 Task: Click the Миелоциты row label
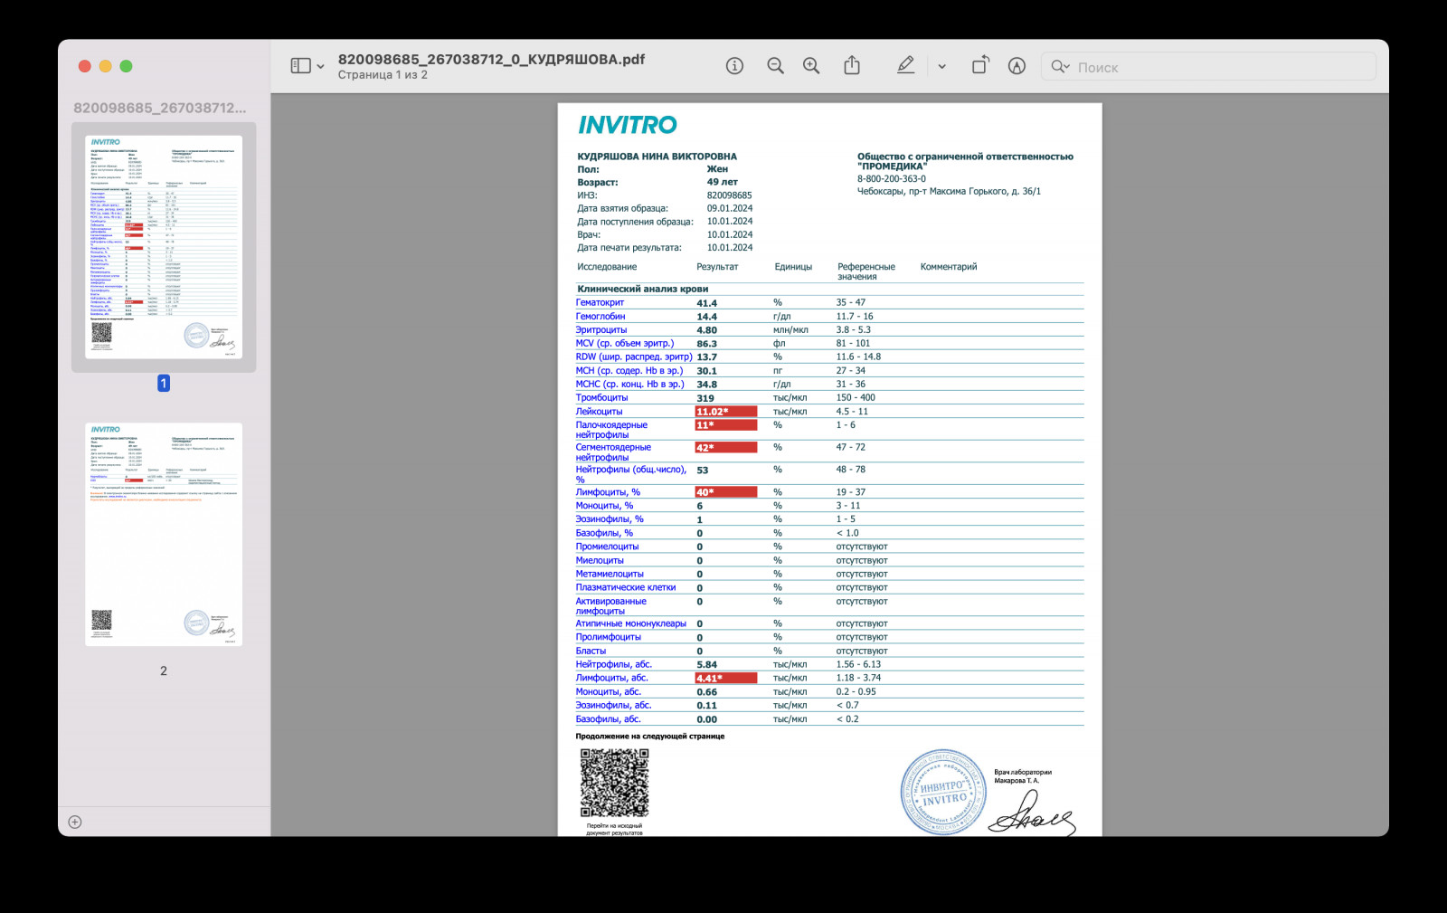(600, 560)
